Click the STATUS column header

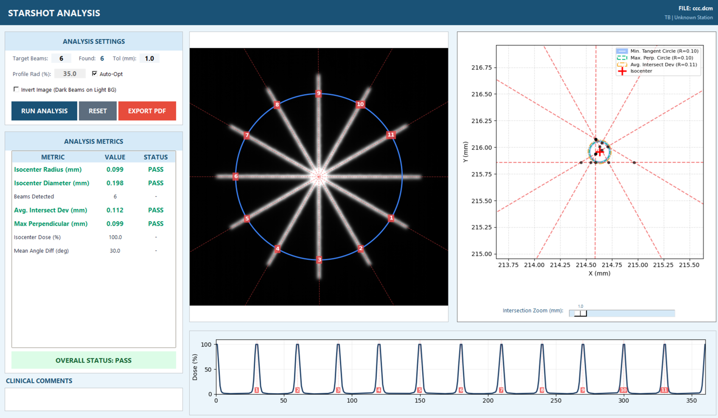[x=156, y=157]
